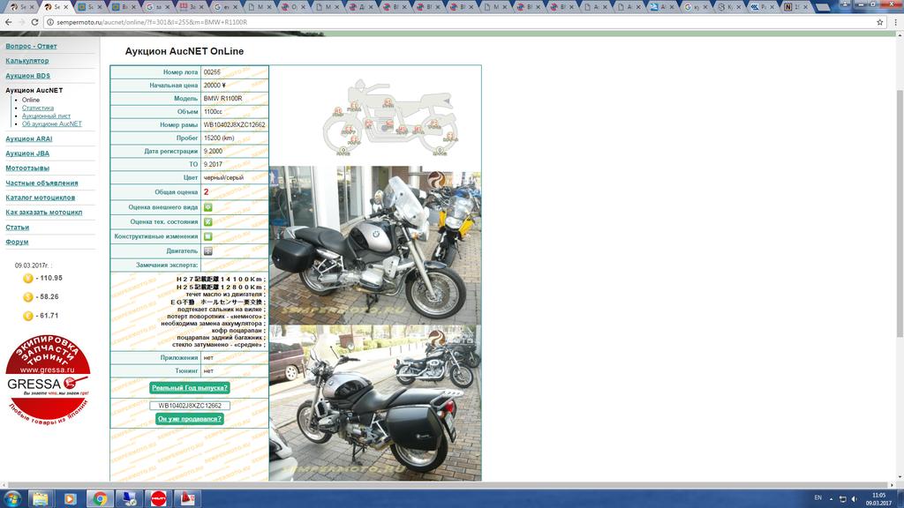Click the green structural changes rating icon
The width and height of the screenshot is (904, 508).
pyautogui.click(x=208, y=236)
